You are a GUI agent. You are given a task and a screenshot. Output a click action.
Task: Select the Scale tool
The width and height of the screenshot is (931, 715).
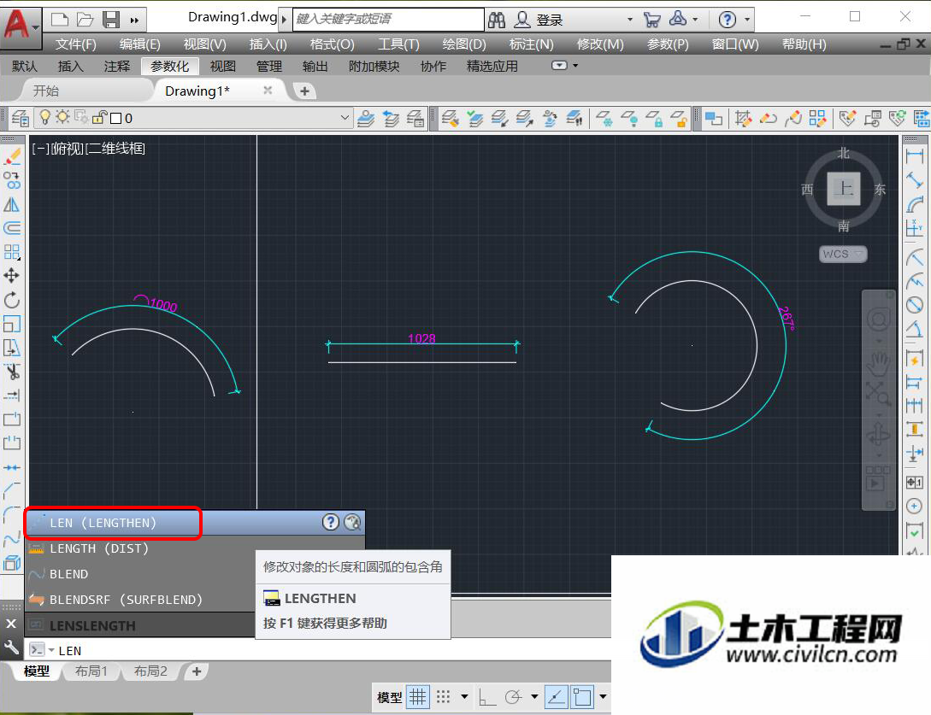pyautogui.click(x=12, y=324)
